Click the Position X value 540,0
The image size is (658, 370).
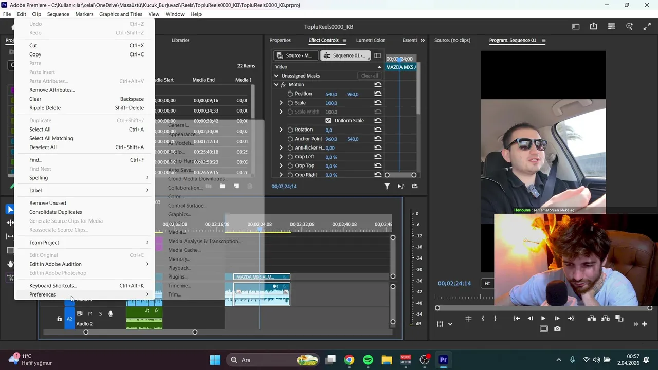pyautogui.click(x=332, y=94)
